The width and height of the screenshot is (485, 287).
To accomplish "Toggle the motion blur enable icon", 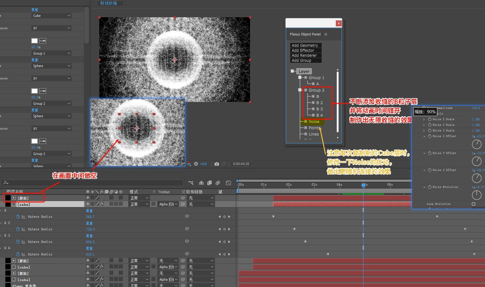I will tap(218, 183).
